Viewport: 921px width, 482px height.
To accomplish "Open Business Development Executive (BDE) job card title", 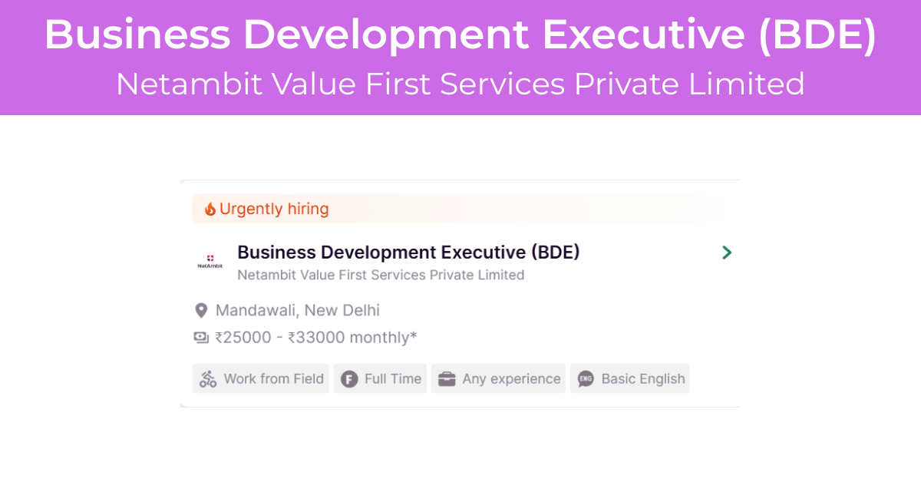I will [x=408, y=252].
